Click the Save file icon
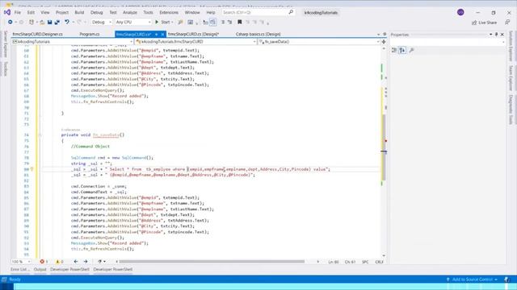517x290 pixels. [49, 22]
